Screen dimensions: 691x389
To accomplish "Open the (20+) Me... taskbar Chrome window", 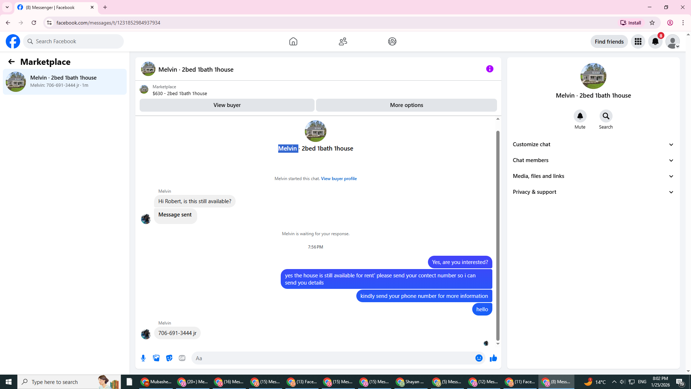I will click(193, 382).
